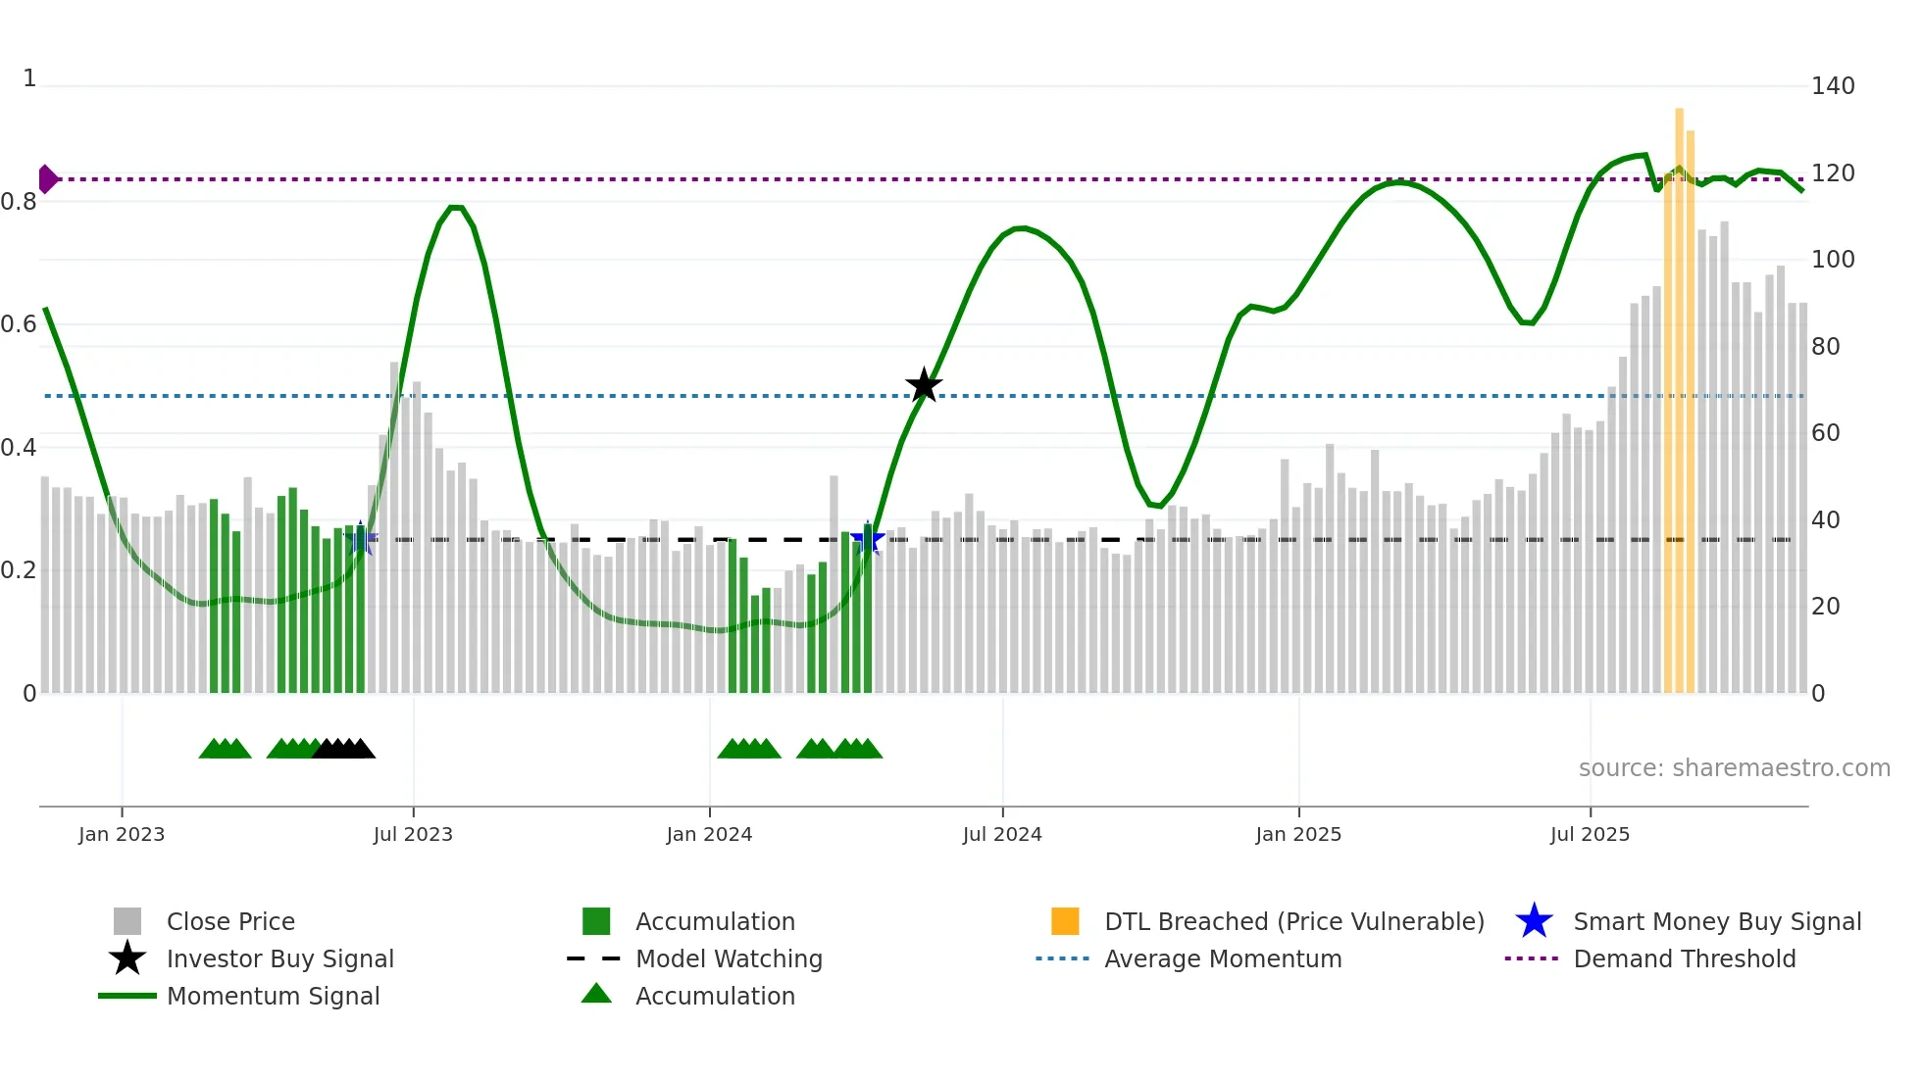Click the blue Smart Money star legend icon

tap(1534, 921)
